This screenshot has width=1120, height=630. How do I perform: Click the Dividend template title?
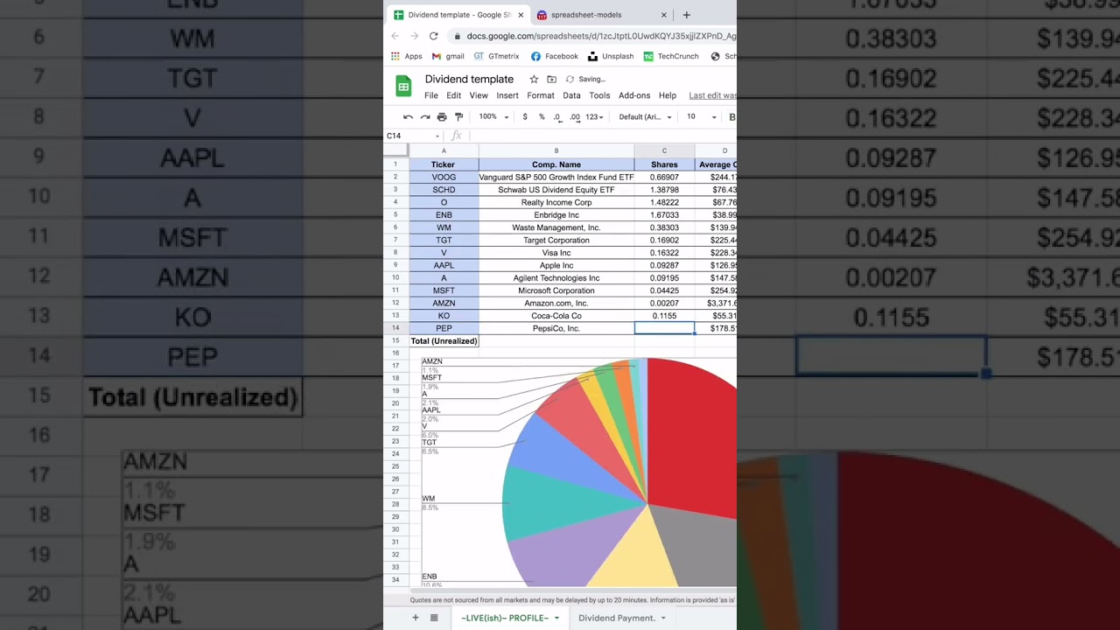click(469, 79)
